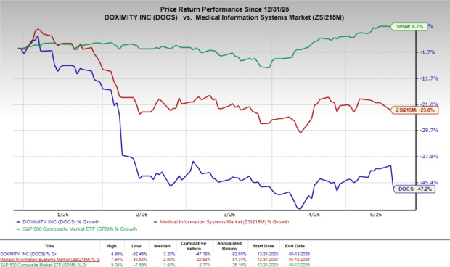The height and width of the screenshot is (267, 450).
Task: Click 'Medical Information Systems Market (ZSI215M)' in the subtitle
Action: pos(269,17)
